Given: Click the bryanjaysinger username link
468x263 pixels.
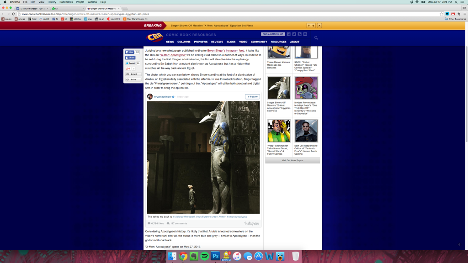Looking at the screenshot, I should tap(163, 97).
